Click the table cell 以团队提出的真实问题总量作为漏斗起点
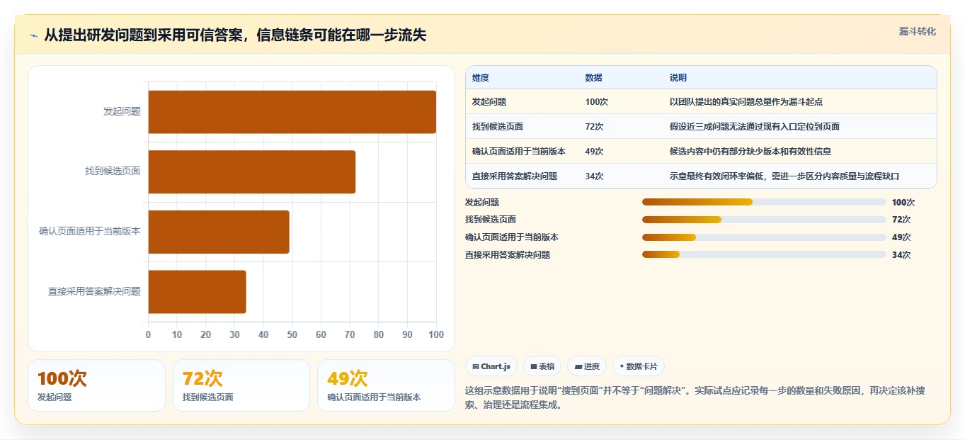 [746, 102]
